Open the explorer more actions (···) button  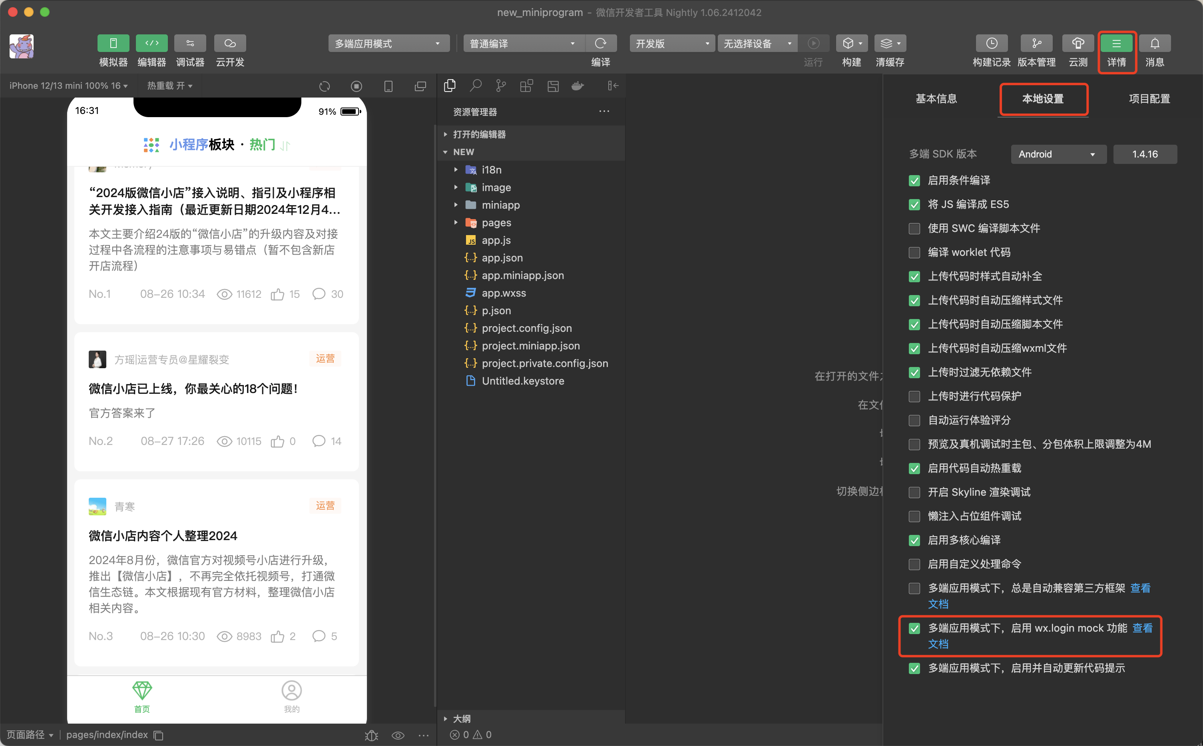point(604,112)
